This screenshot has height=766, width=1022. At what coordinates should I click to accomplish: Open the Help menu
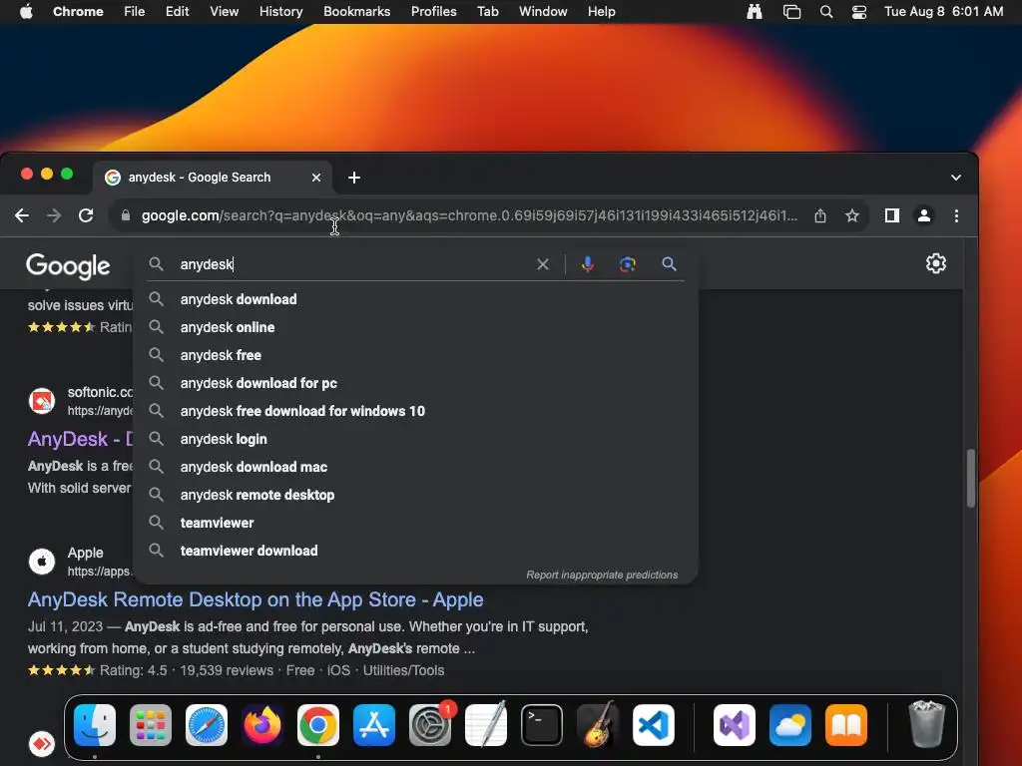[601, 11]
